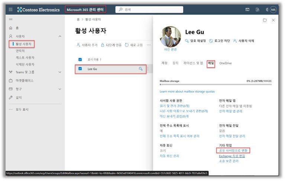Click 다단계 인증 toolbar button
The width and height of the screenshot is (285, 181).
[111, 45]
